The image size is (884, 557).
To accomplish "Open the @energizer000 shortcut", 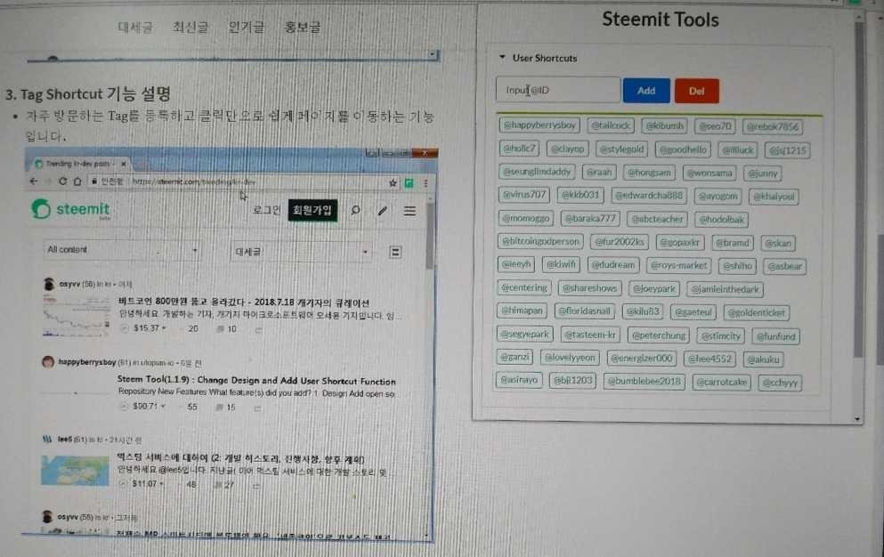I will coord(642,358).
